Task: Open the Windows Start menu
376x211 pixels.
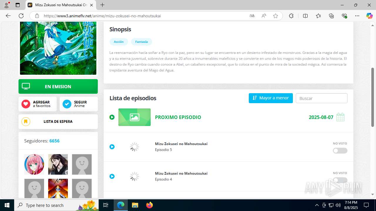Action: (7, 205)
